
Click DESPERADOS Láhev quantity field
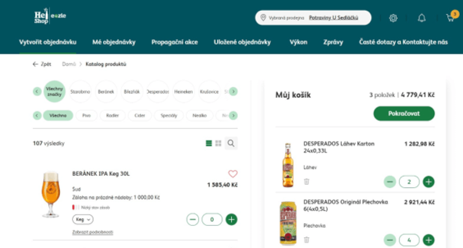click(x=409, y=182)
